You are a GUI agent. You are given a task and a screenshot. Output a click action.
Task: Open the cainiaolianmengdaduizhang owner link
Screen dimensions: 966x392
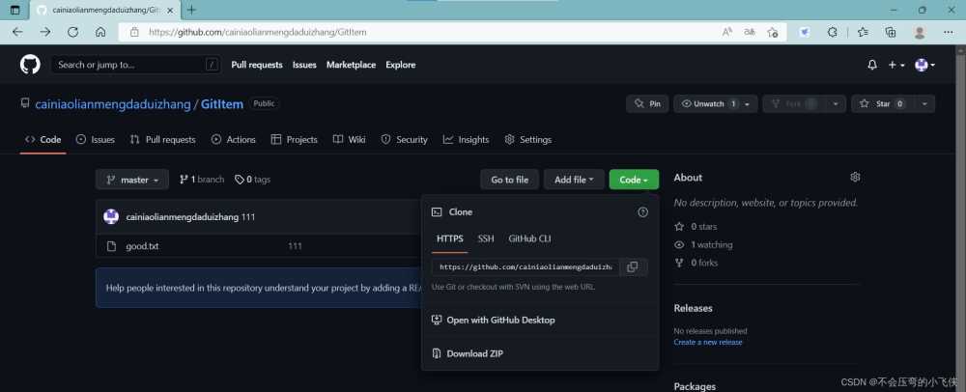[113, 104]
